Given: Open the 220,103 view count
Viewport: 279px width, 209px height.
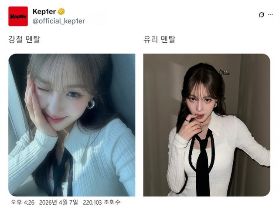Looking at the screenshot, I should point(92,202).
